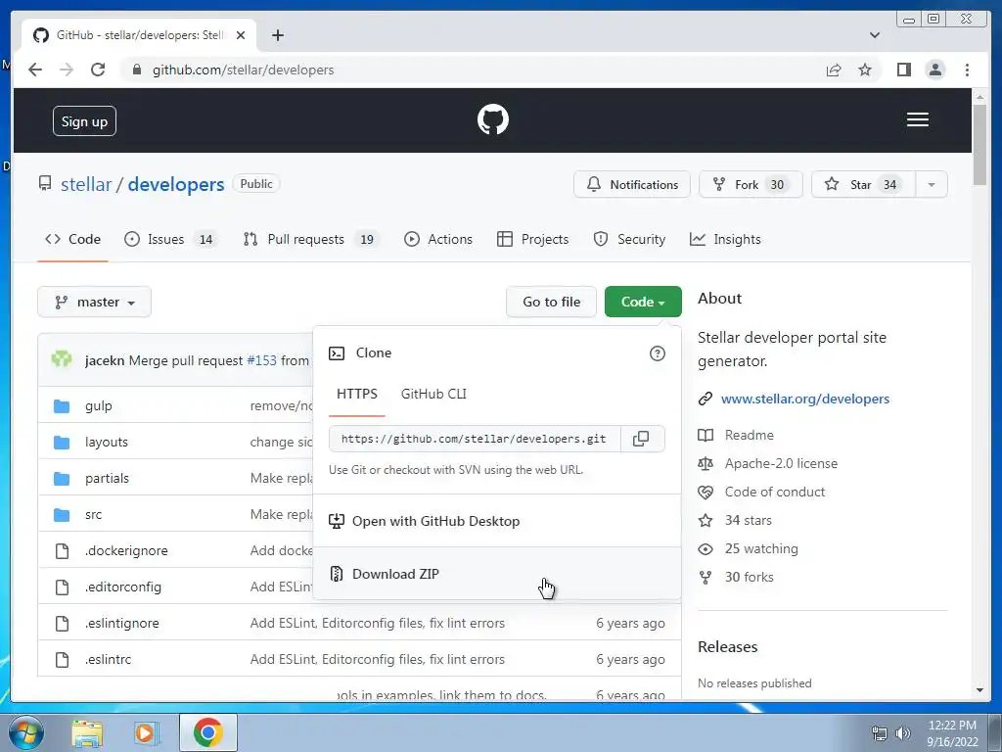Click the 34 stars link
The height and width of the screenshot is (752, 1002).
click(x=748, y=521)
